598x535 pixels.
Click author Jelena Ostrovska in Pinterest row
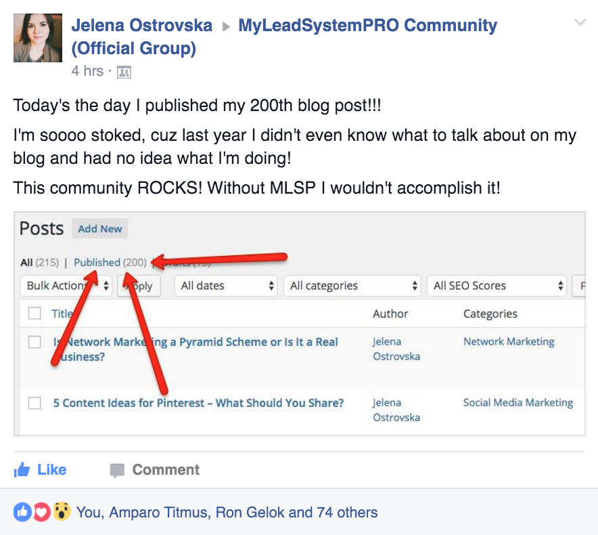(x=396, y=410)
